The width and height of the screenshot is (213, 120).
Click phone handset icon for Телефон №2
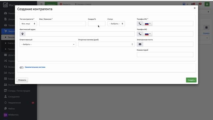tap(140, 34)
